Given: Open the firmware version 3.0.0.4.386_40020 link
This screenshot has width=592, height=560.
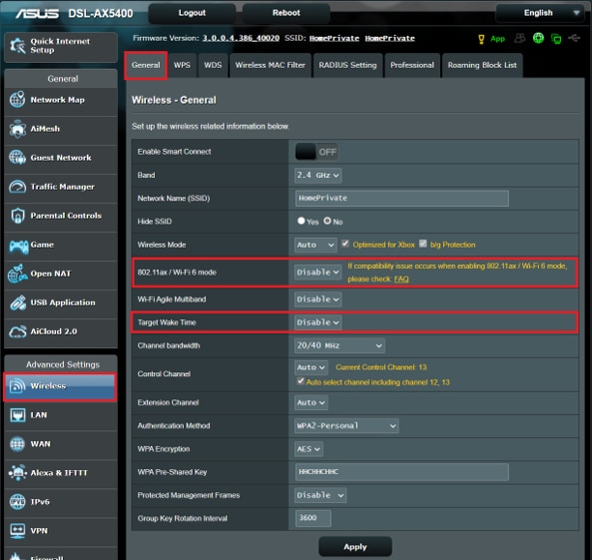Looking at the screenshot, I should (241, 38).
